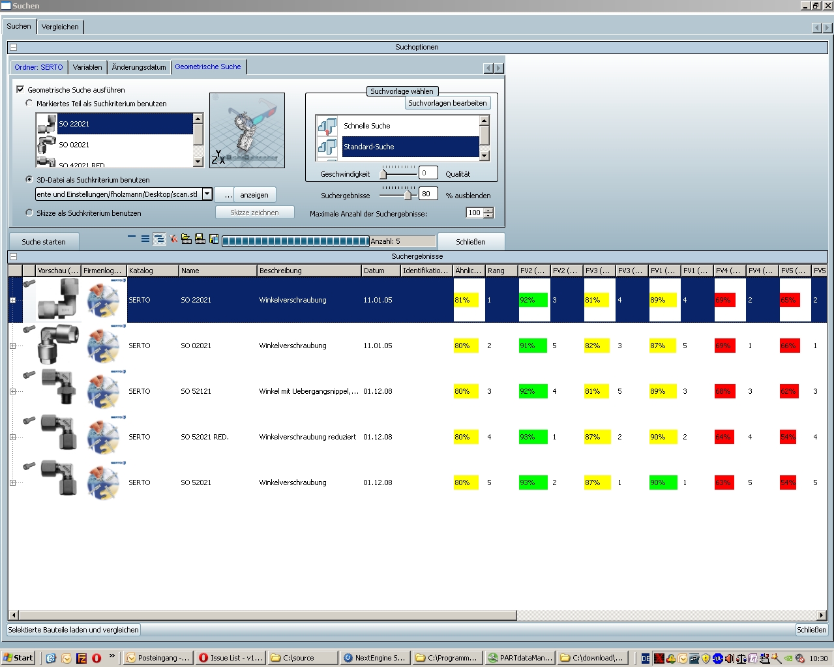The image size is (834, 667).
Task: Click the Schnelle Suche template icon
Action: click(327, 126)
